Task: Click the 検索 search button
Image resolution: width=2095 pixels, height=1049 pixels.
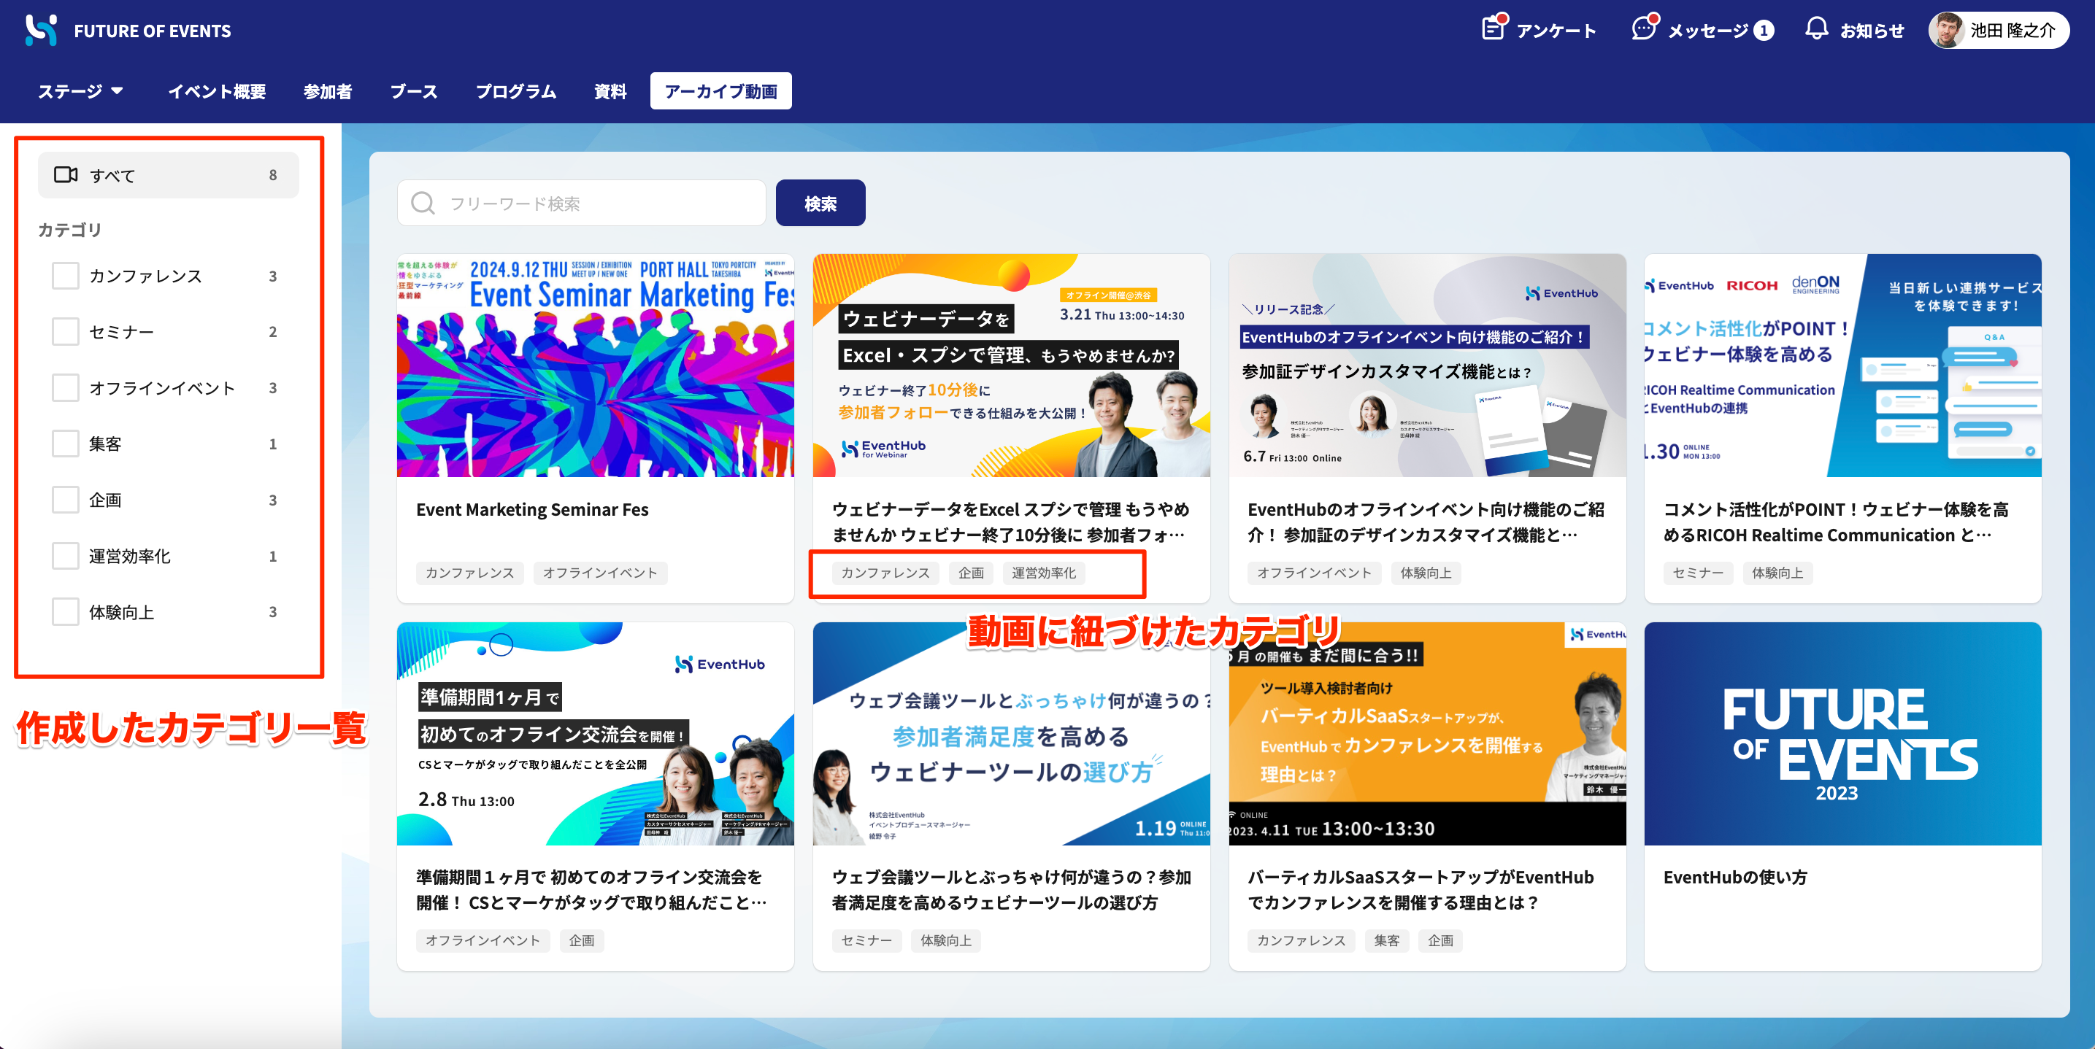Action: (x=820, y=203)
